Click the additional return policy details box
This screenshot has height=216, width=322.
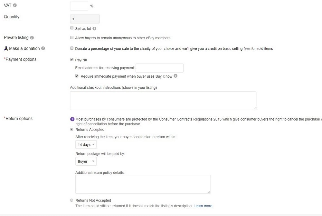pos(143,184)
